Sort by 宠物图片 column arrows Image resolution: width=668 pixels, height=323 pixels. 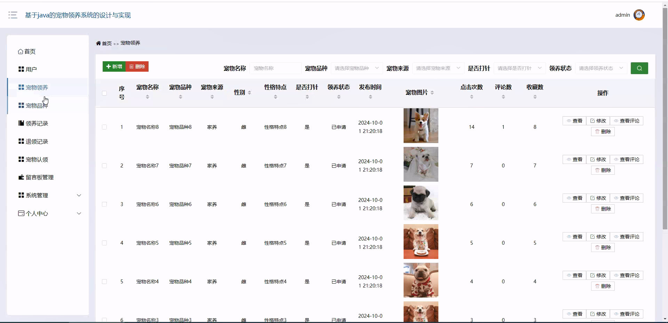tap(432, 93)
